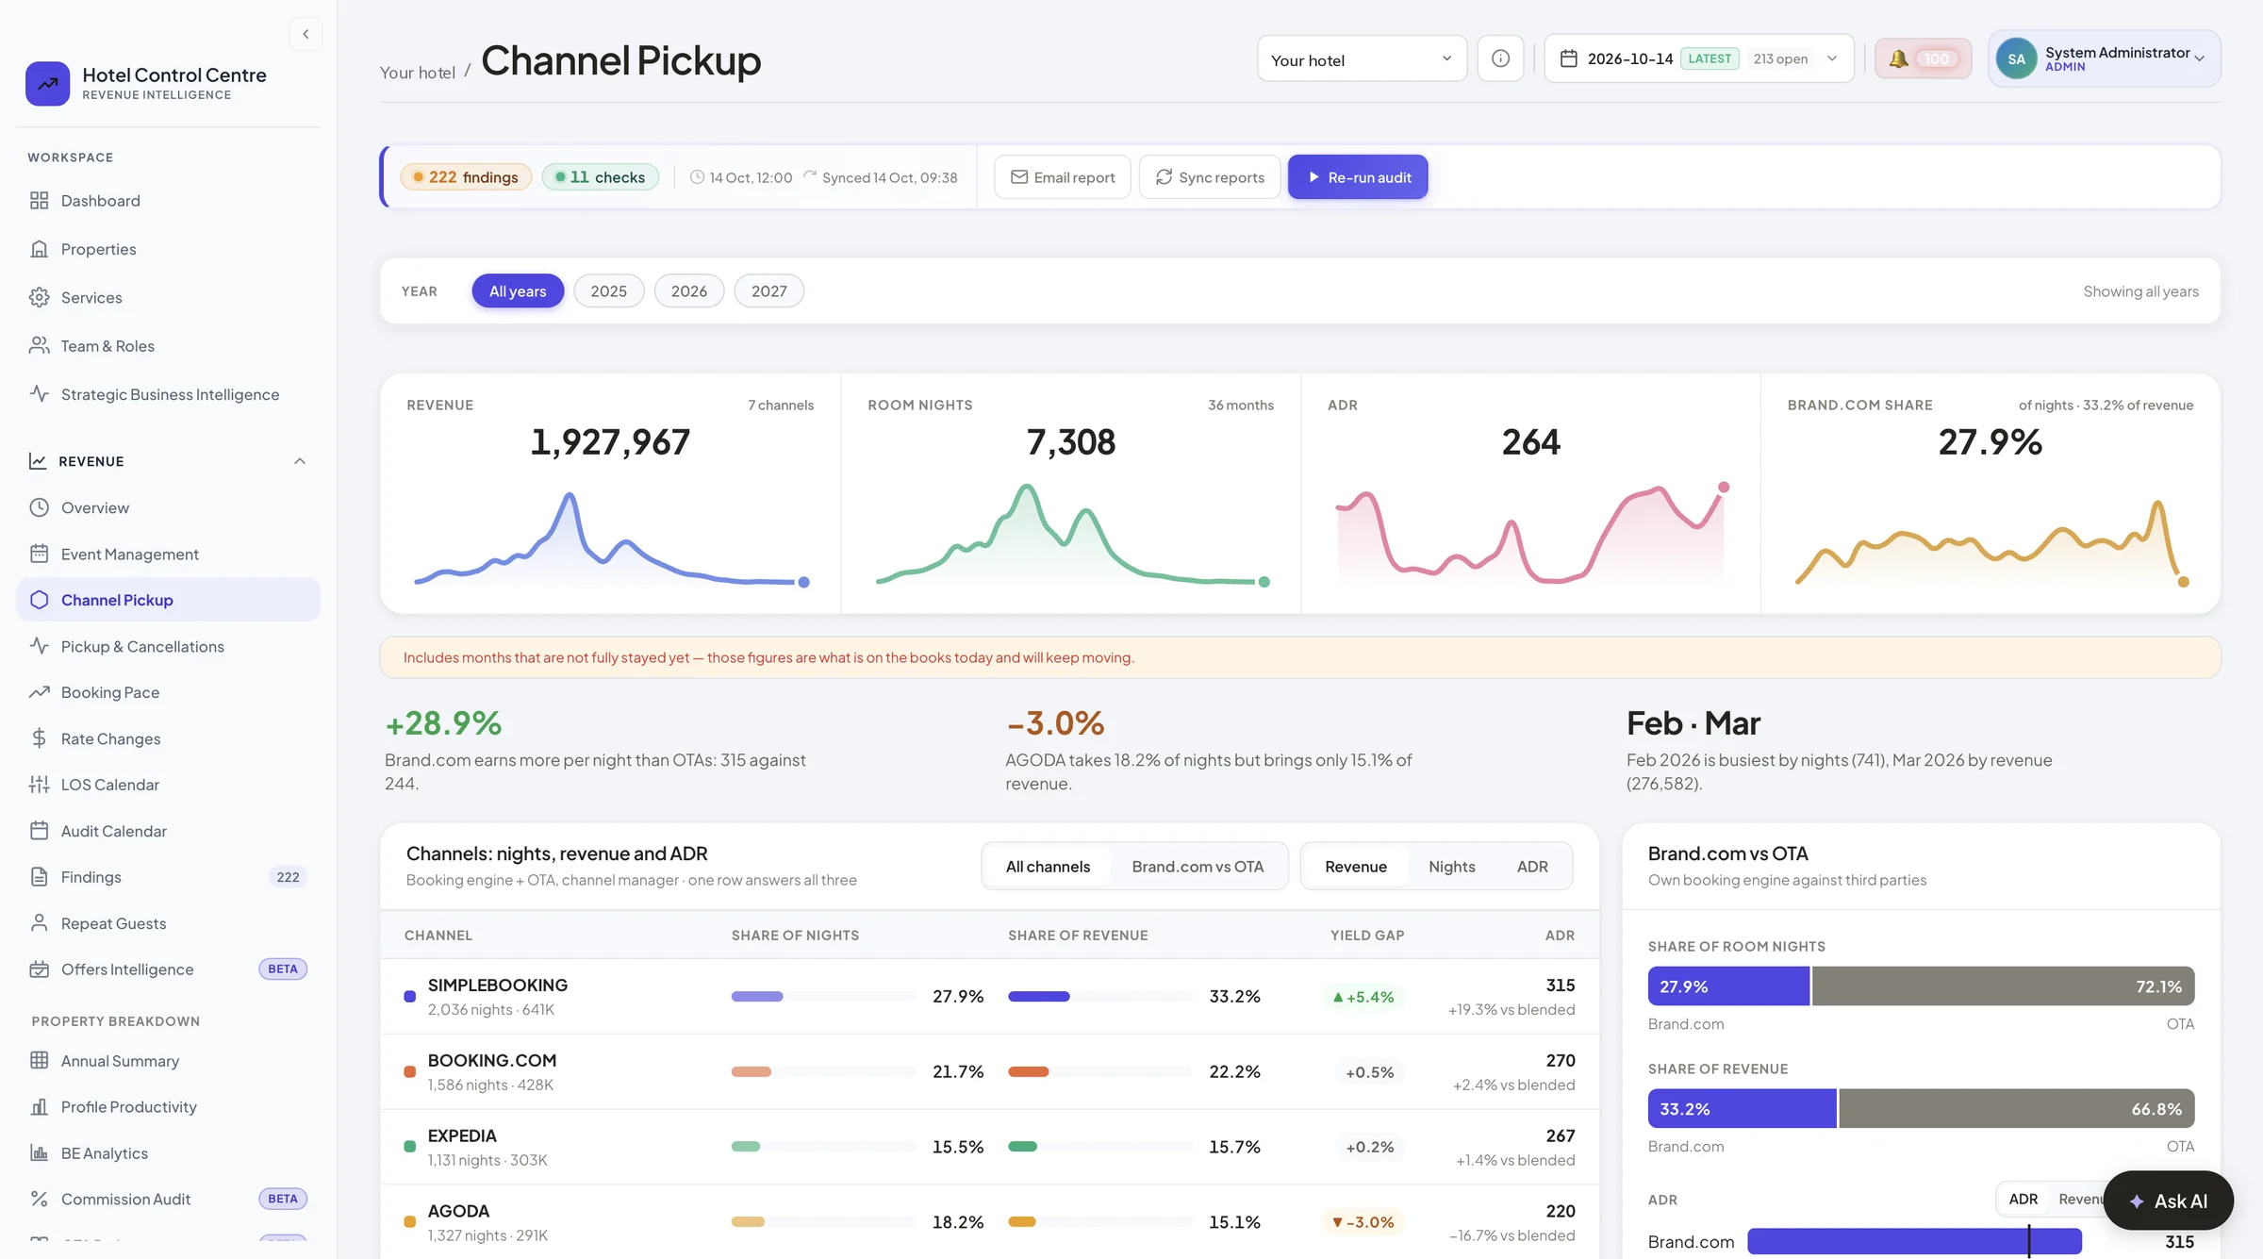
Task: Click the Hotel Control Centre logo icon
Action: click(x=47, y=84)
